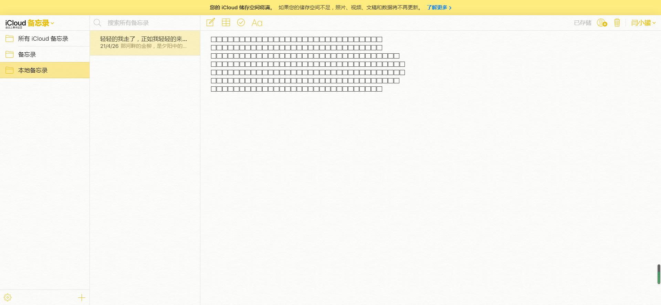Image resolution: width=661 pixels, height=305 pixels.
Task: Click the 了解更多 storage link
Action: coord(439,8)
